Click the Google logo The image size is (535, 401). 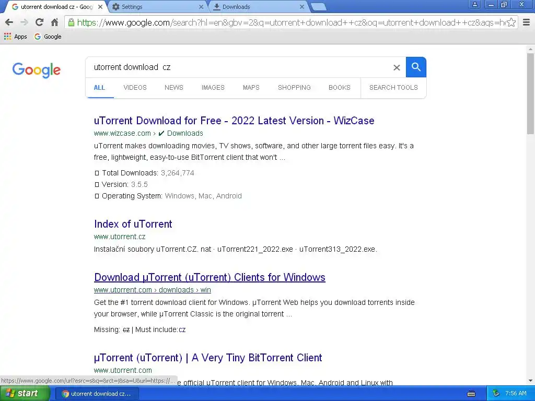tap(37, 70)
